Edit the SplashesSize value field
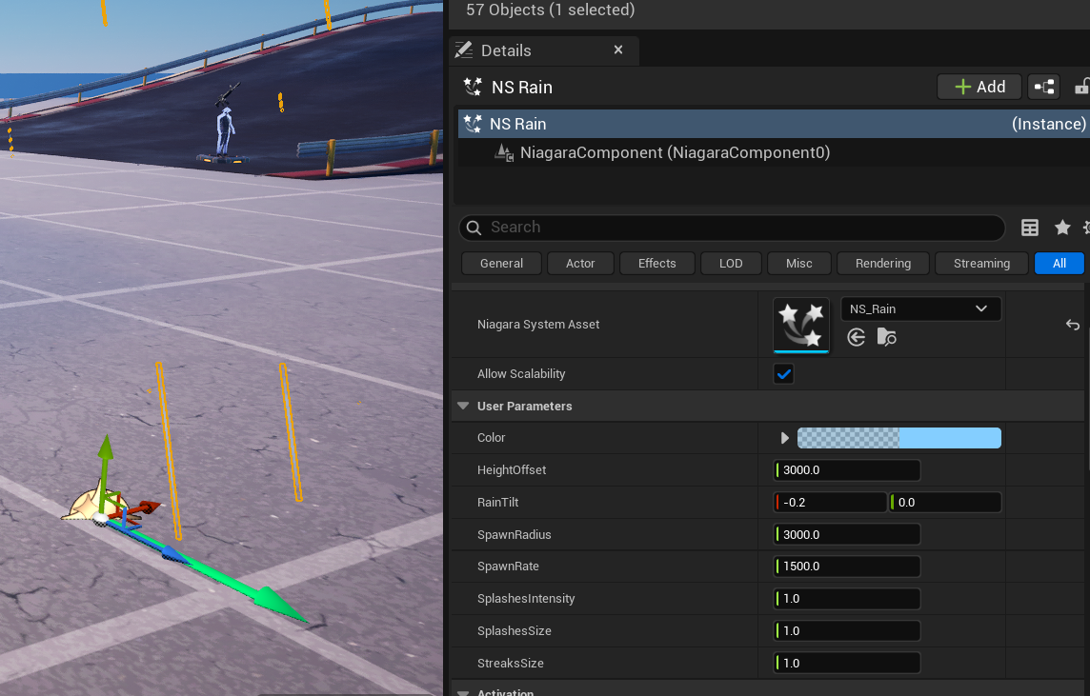The width and height of the screenshot is (1090, 696). click(847, 630)
